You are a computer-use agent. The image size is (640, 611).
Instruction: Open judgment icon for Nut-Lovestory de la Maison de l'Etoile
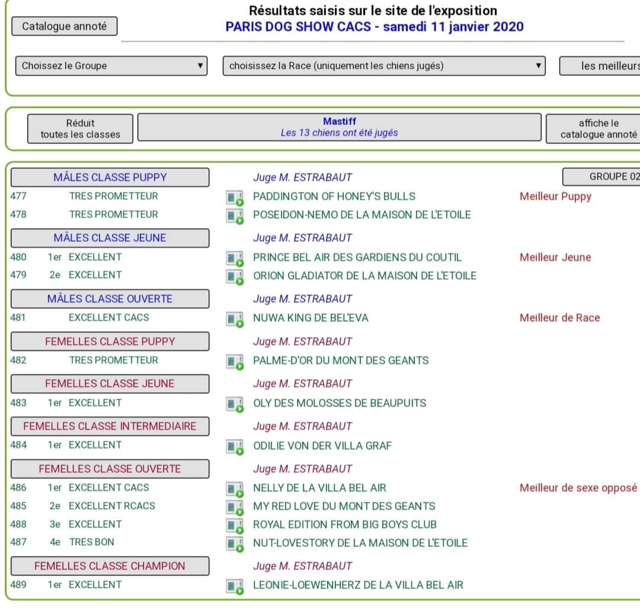point(235,544)
